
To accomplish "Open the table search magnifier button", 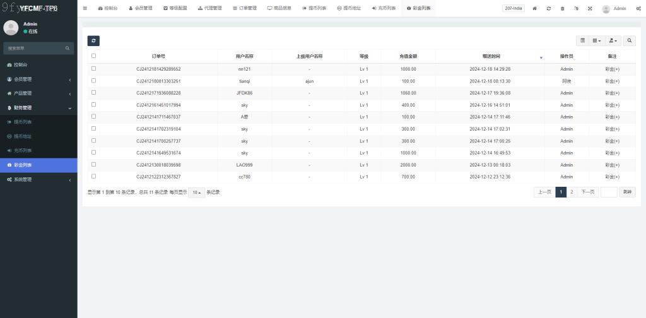I will click(629, 40).
